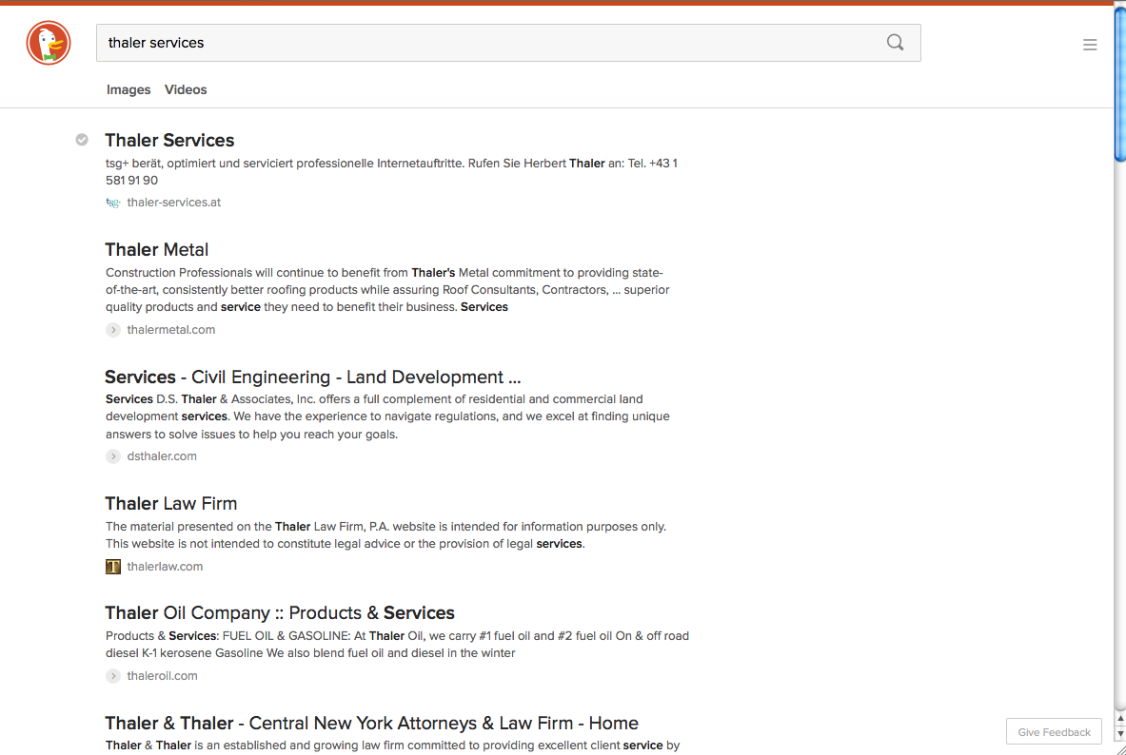Open the hamburger menu
This screenshot has height=755, width=1126.
pos(1090,44)
